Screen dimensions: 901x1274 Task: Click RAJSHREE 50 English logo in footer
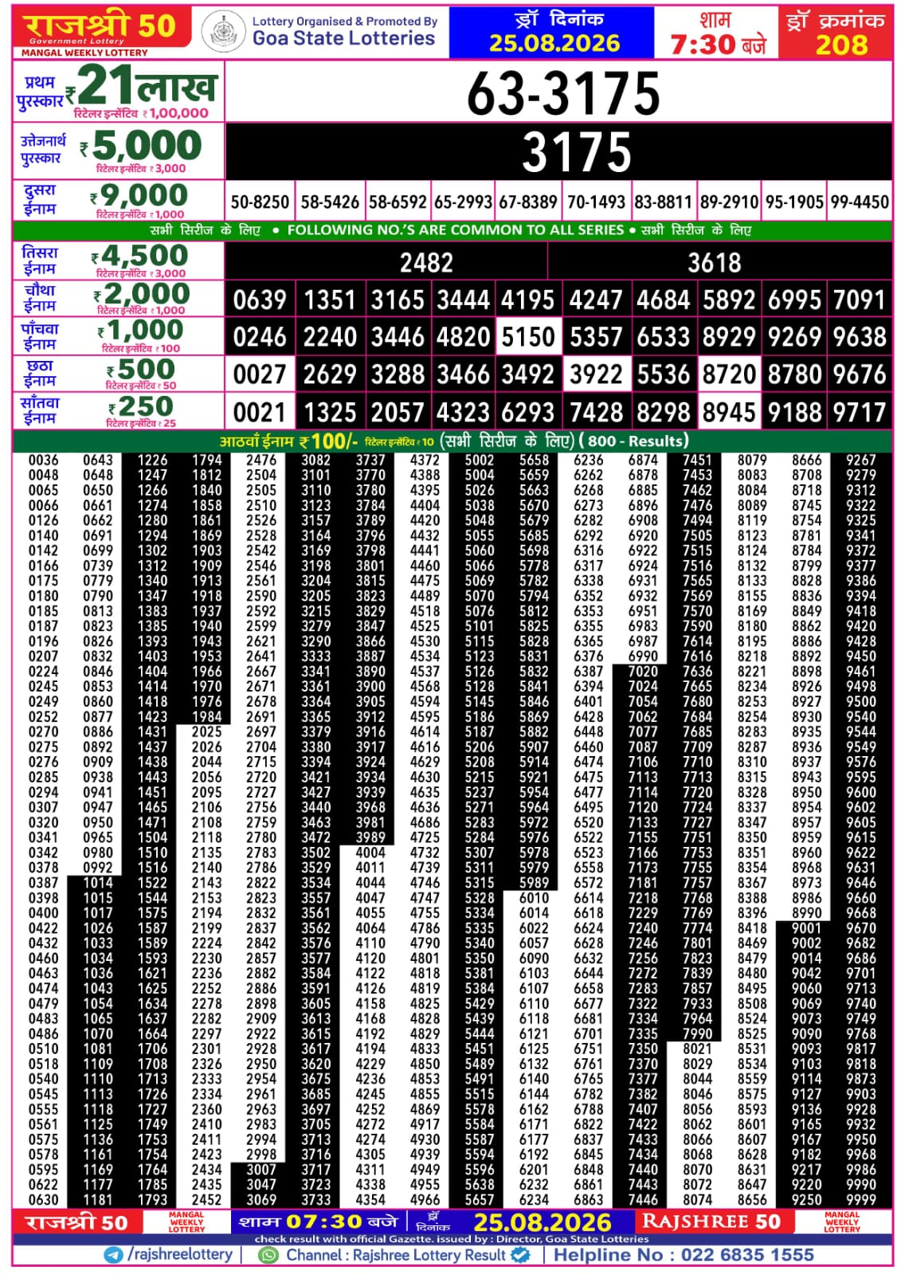[x=711, y=1222]
